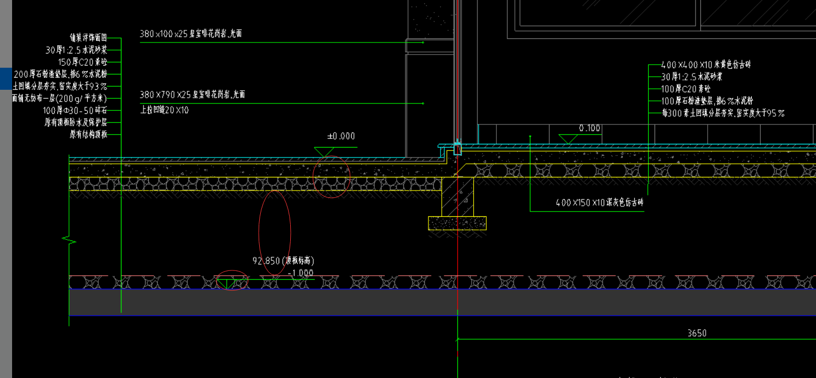Image resolution: width=816 pixels, height=378 pixels.
Task: Select the '±0.000' elevation value
Action: (x=341, y=136)
